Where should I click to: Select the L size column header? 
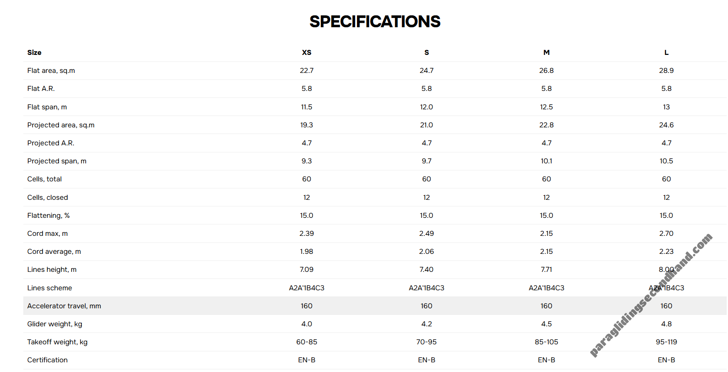point(666,53)
